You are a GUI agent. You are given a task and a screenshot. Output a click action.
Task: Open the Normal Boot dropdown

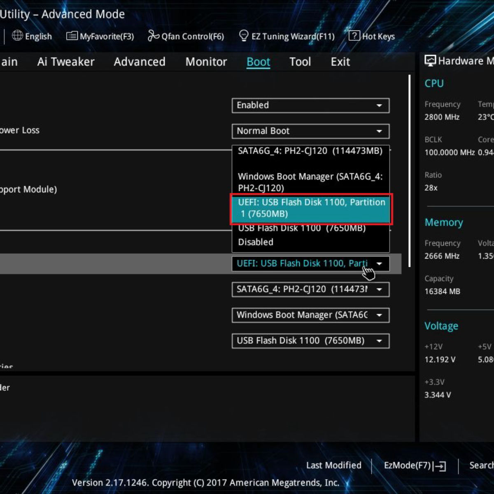[311, 131]
